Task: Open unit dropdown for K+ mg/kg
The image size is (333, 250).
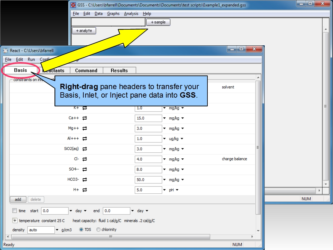Action: [183, 108]
